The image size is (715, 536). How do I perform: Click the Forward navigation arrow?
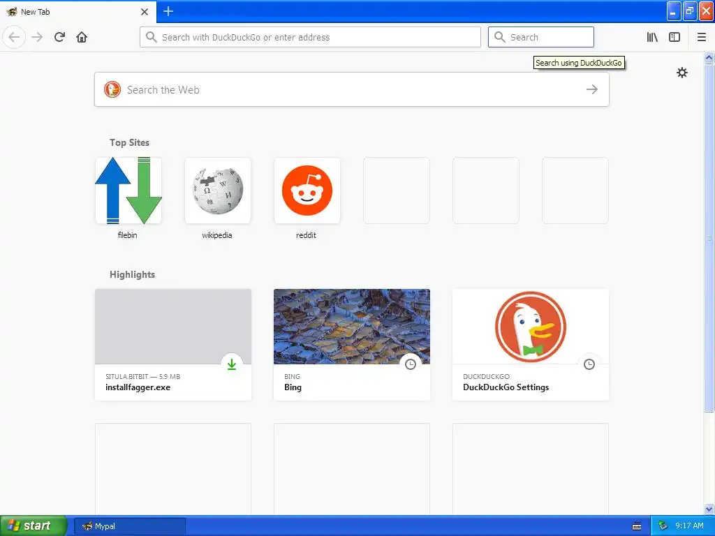coord(37,37)
